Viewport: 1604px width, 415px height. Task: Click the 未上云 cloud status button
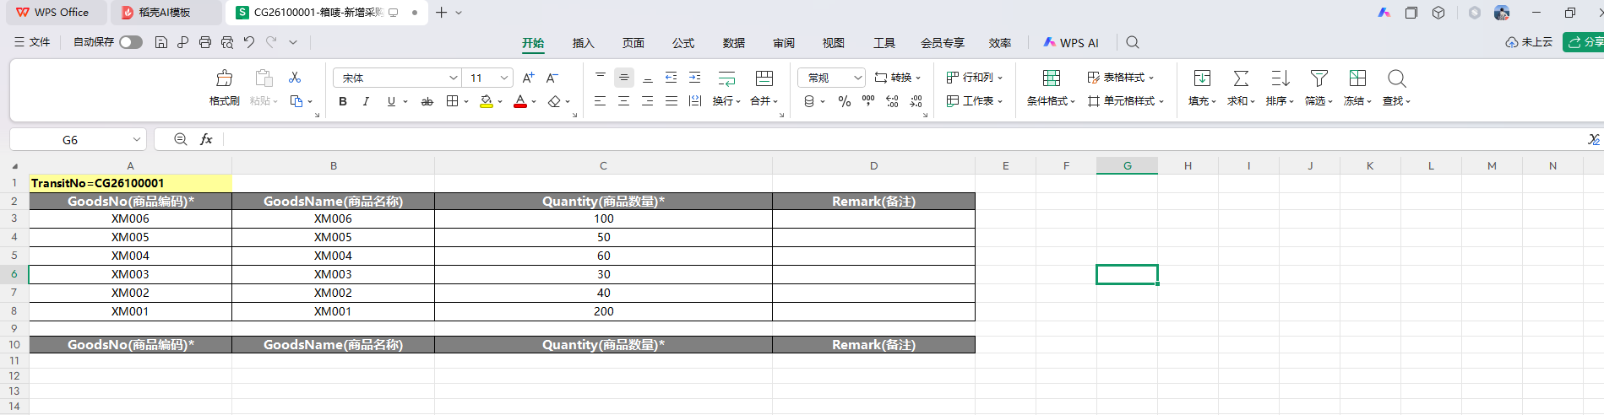tap(1529, 42)
